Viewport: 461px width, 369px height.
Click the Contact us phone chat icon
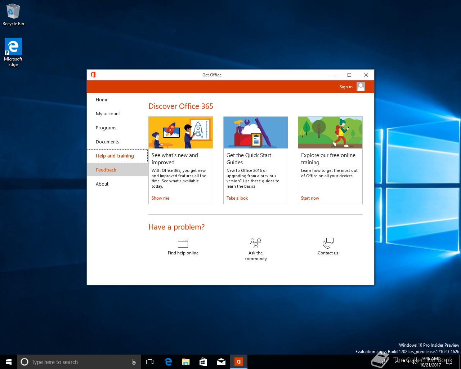328,243
